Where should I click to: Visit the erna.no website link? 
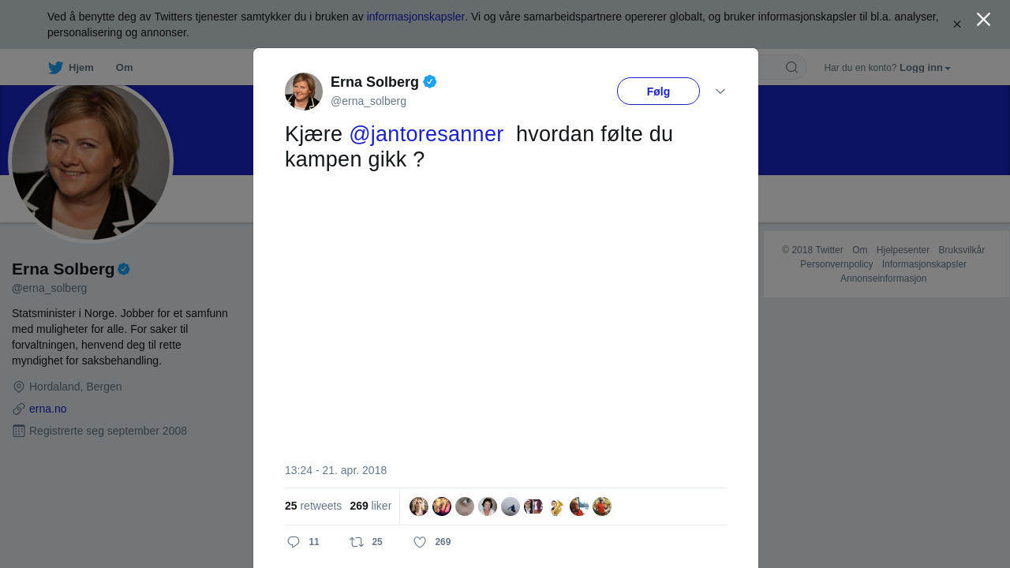pos(48,409)
